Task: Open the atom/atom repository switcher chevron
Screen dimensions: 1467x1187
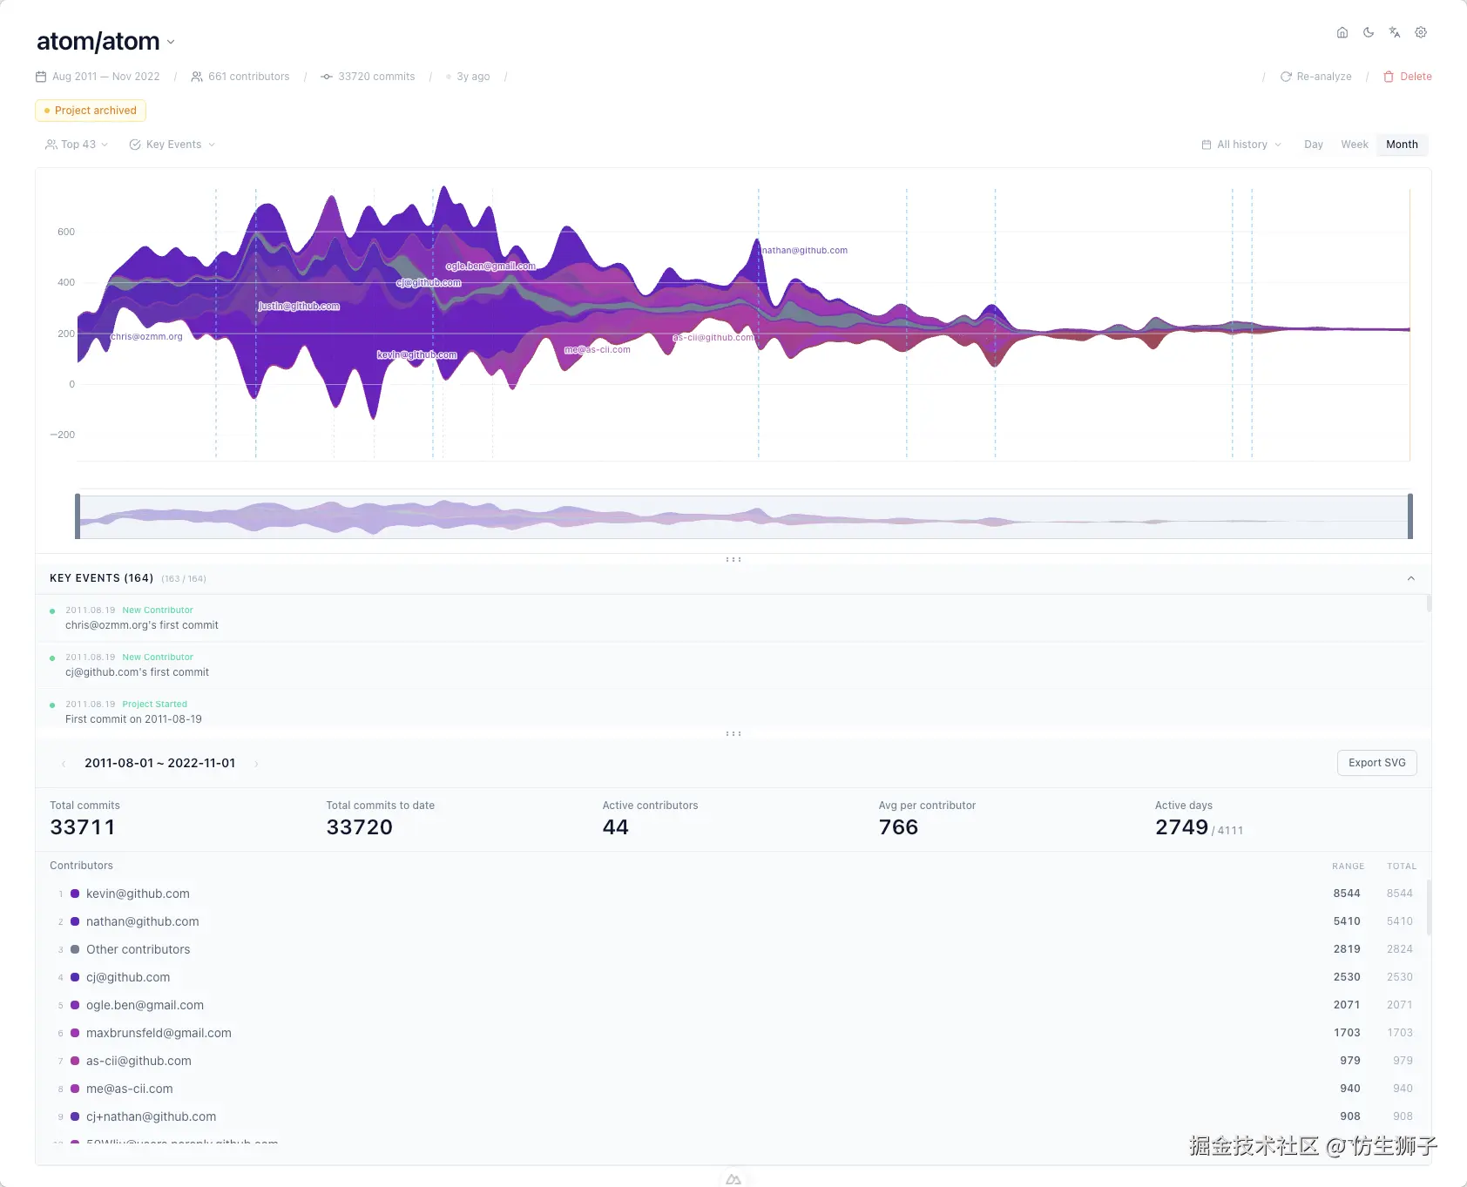Action: (x=171, y=42)
